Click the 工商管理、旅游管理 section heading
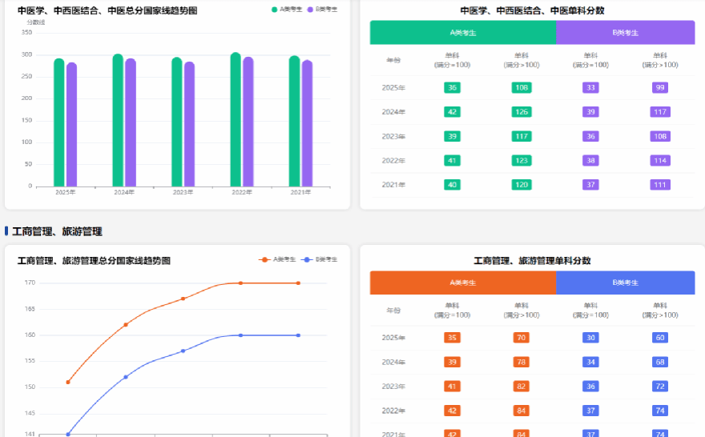 point(57,231)
